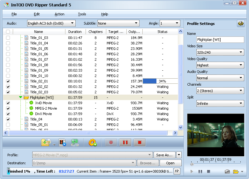Image resolution: width=249 pixels, height=179 pixels.
Task: Uncheck the XviD Movie checkbox
Action: click(x=8, y=103)
